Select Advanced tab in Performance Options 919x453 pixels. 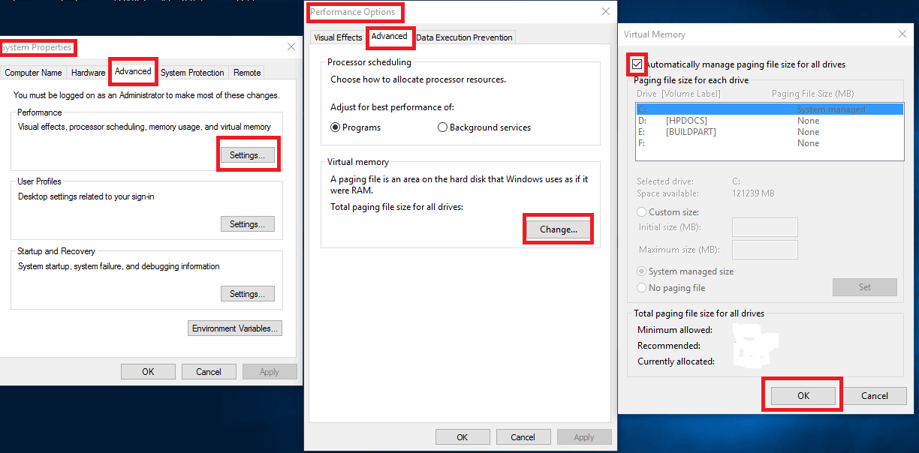(x=390, y=36)
